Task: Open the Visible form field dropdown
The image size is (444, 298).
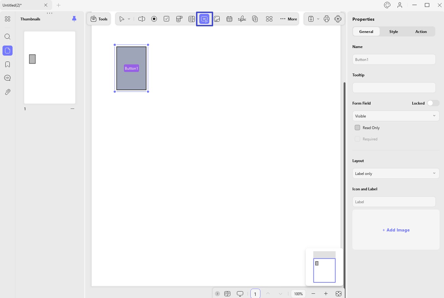Action: [x=396, y=116]
